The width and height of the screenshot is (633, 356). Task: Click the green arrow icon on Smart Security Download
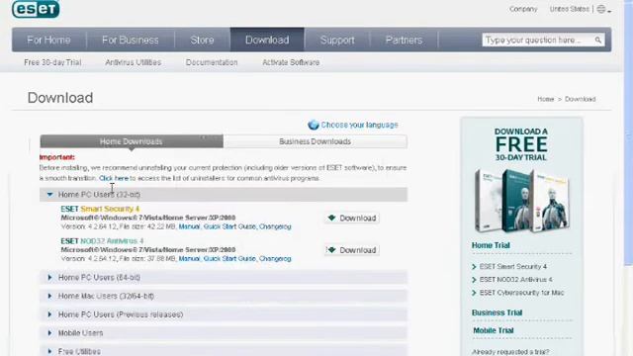click(332, 218)
